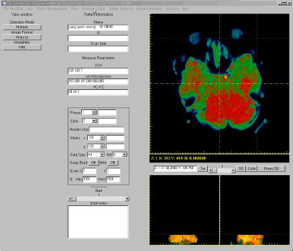Click the Color button below the image
This screenshot has height=251, width=293.
(251, 168)
